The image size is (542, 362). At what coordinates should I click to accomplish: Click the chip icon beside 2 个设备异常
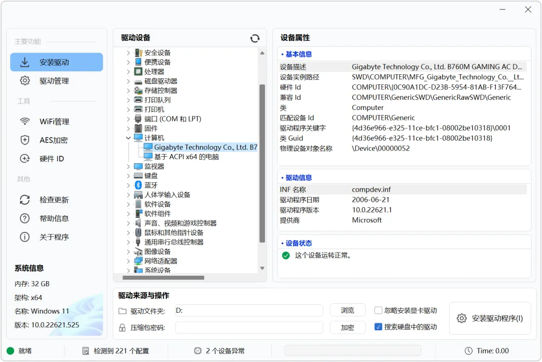198,351
